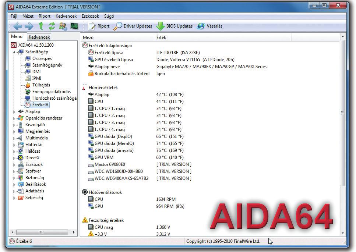The image size is (356, 252).
Task: Click the vertical scrollbar up arrow
Action: 343,36
